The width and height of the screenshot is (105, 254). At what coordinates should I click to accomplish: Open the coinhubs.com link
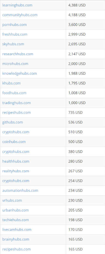click(14, 142)
